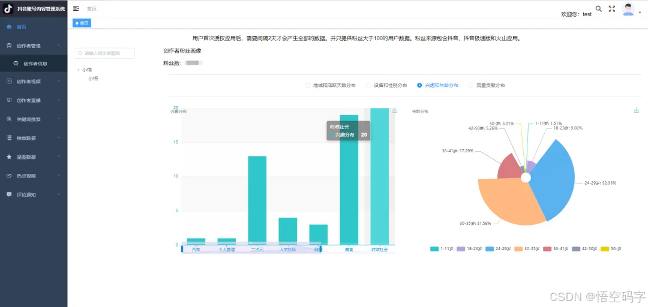Image resolution: width=648 pixels, height=307 pixels.
Task: Toggle the 30-35岁 legend series
Action: point(527,249)
